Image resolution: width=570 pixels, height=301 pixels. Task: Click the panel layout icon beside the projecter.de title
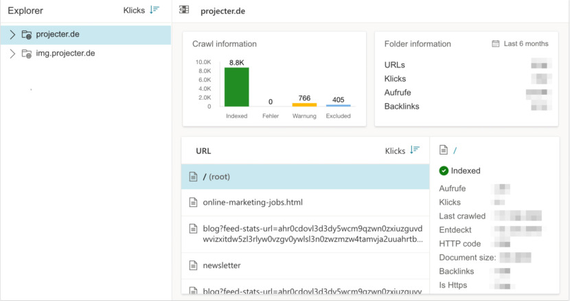point(184,10)
